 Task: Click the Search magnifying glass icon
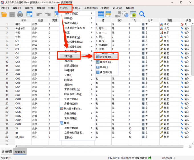[x=142, y=14]
